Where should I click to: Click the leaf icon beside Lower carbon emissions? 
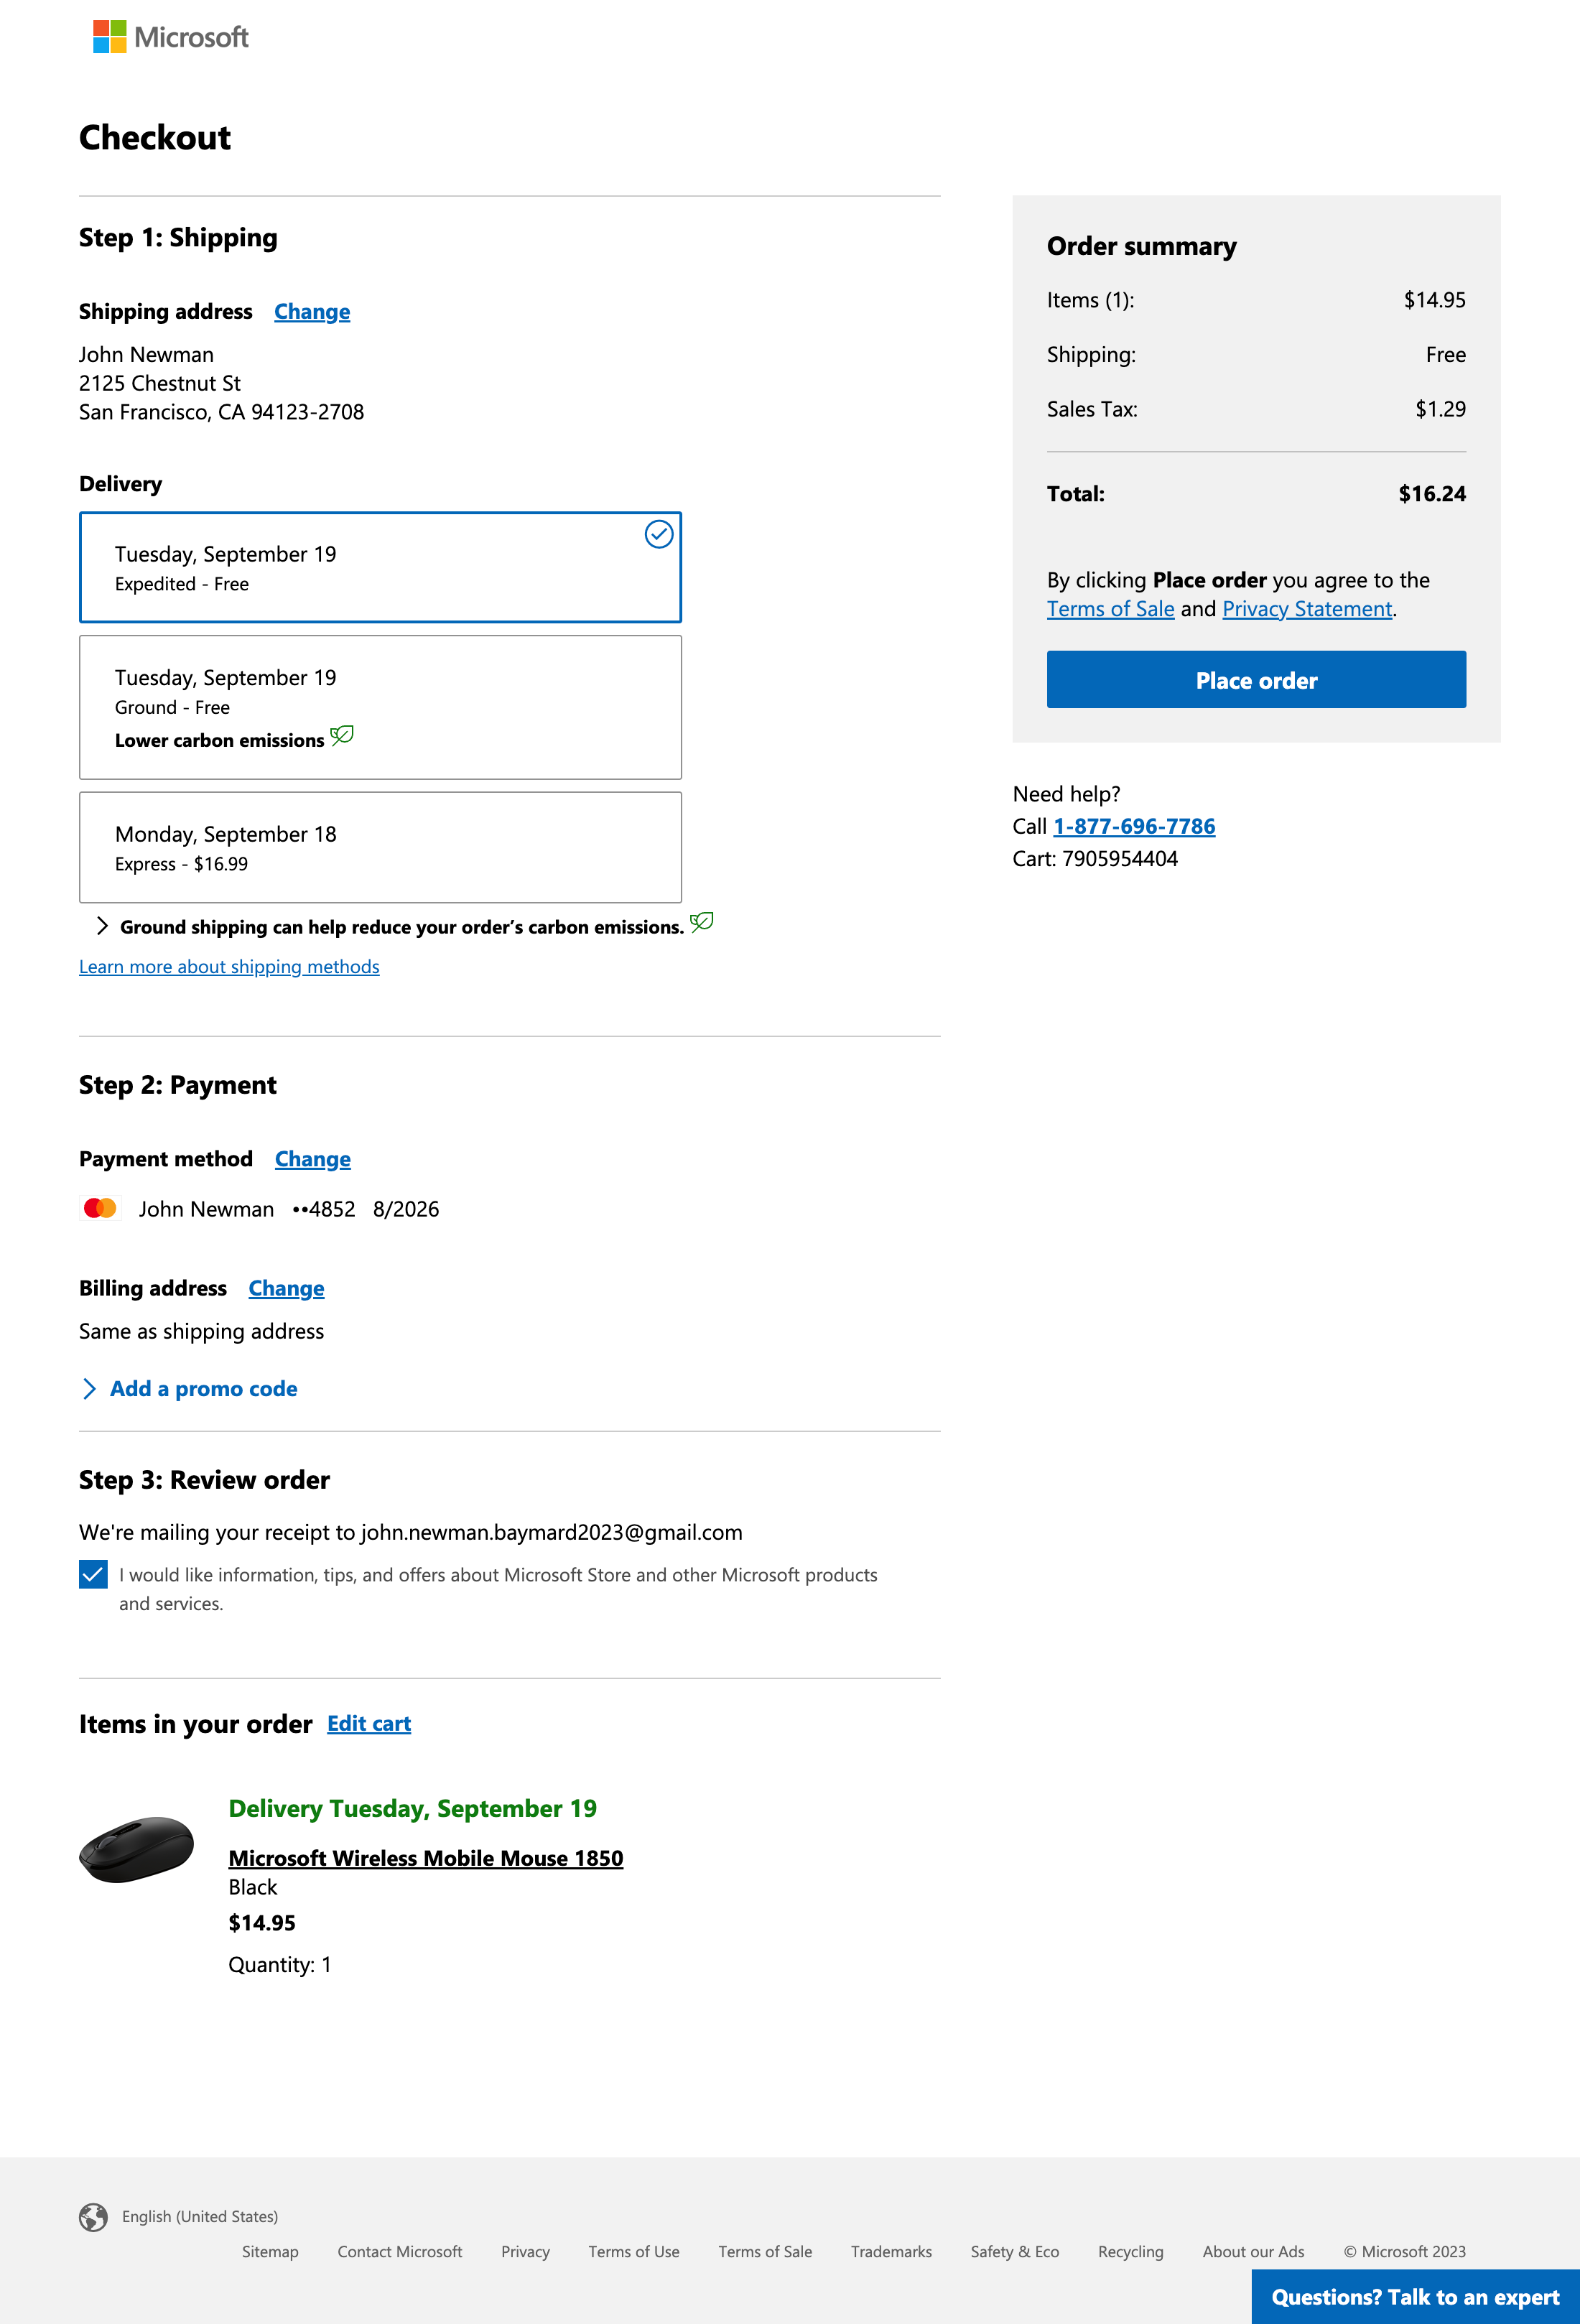coord(342,736)
